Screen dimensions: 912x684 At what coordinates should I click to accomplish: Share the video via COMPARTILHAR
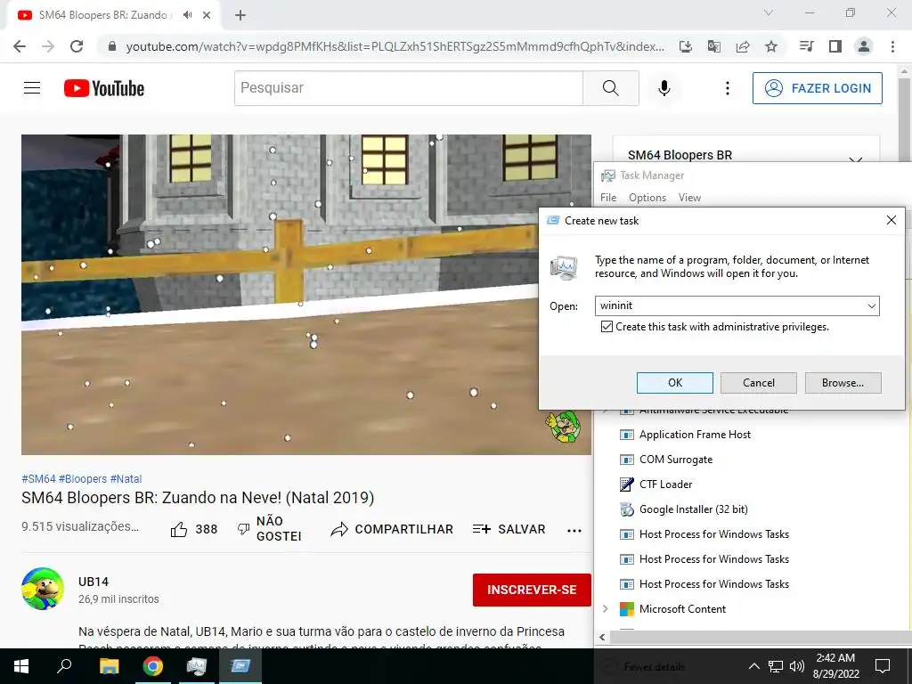(392, 529)
